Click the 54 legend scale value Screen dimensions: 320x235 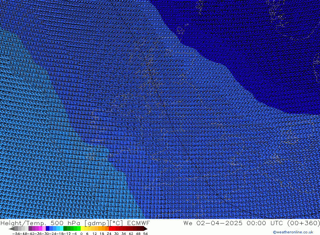point(145,234)
